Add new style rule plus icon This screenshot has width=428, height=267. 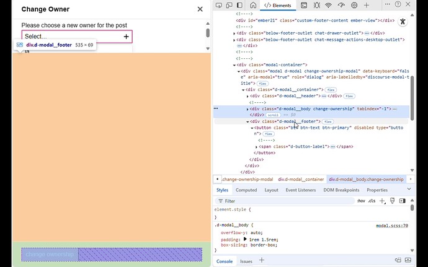[382, 201]
